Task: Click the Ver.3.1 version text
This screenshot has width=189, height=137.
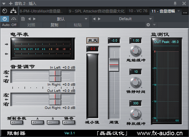Action: 70,133
